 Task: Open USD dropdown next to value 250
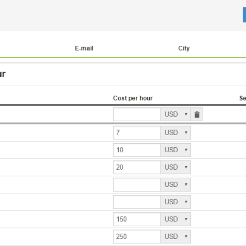tap(176, 237)
